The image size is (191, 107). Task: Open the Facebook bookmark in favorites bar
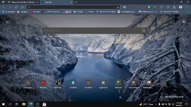(x=8, y=12)
